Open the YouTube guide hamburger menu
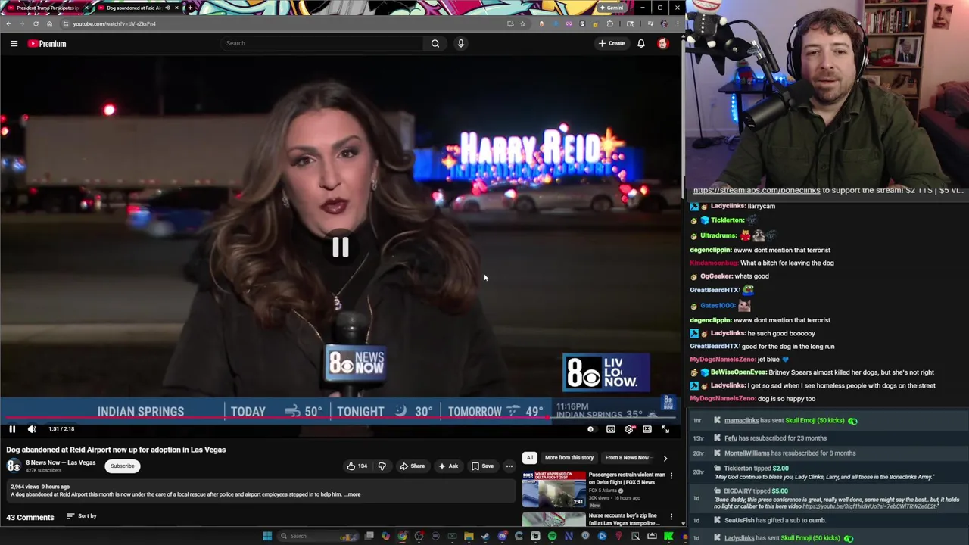Viewport: 969px width, 545px height. [14, 44]
